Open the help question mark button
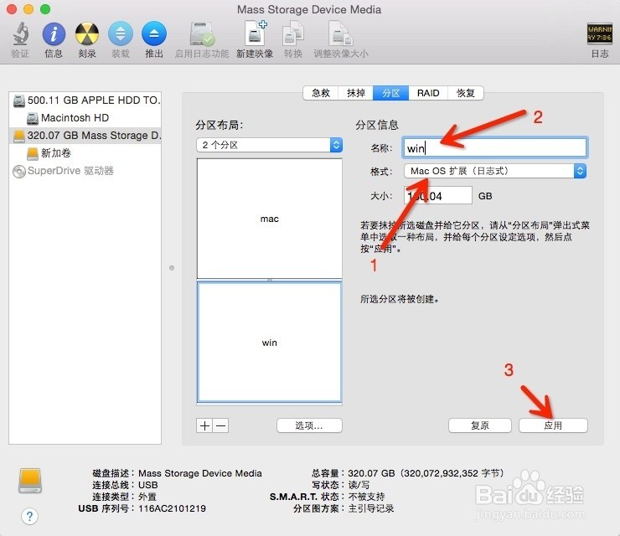The height and width of the screenshot is (536, 620). point(29,516)
